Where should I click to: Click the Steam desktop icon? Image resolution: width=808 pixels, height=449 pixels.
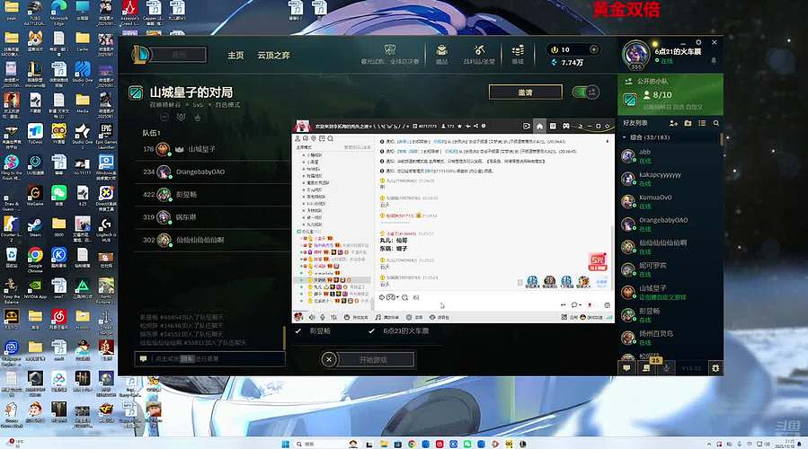34,227
